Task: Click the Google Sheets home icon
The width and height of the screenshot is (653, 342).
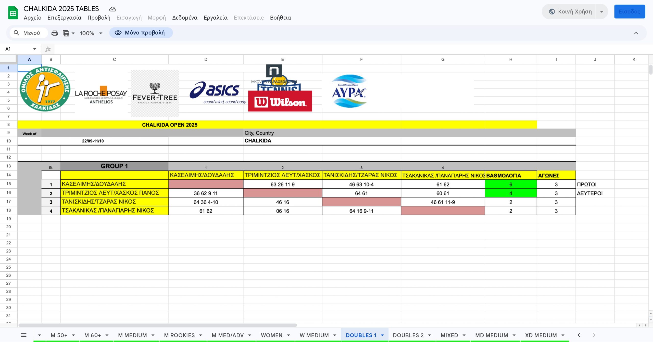Action: point(13,13)
